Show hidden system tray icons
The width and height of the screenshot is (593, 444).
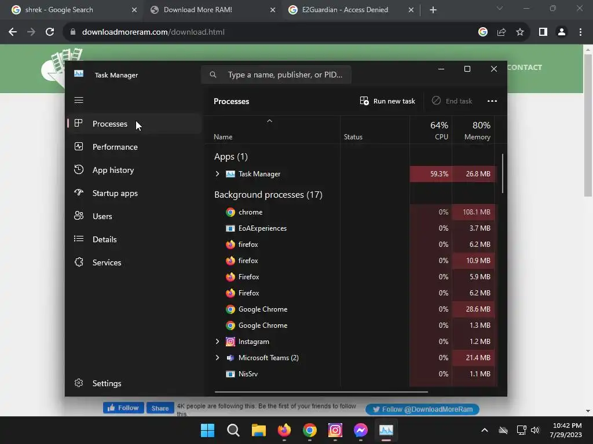485,430
